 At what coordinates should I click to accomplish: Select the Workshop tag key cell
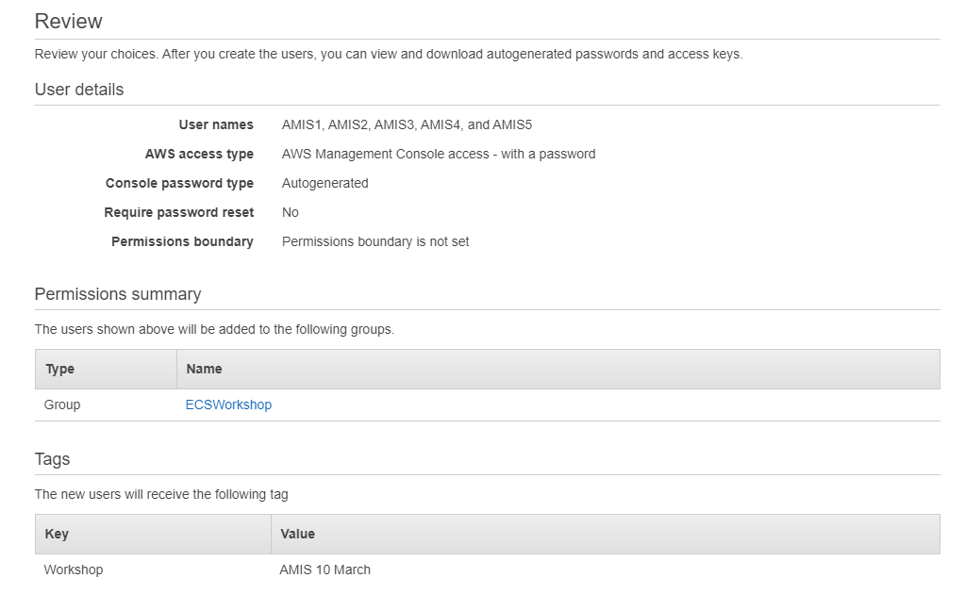(74, 570)
